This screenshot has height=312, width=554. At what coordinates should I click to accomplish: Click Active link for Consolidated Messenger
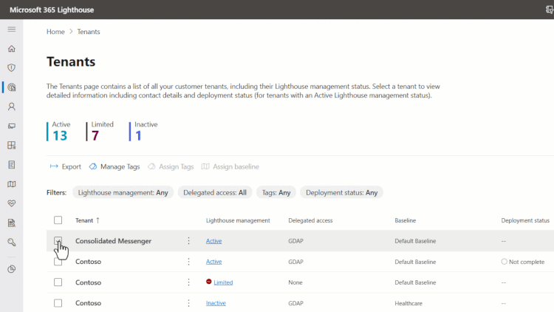point(213,241)
